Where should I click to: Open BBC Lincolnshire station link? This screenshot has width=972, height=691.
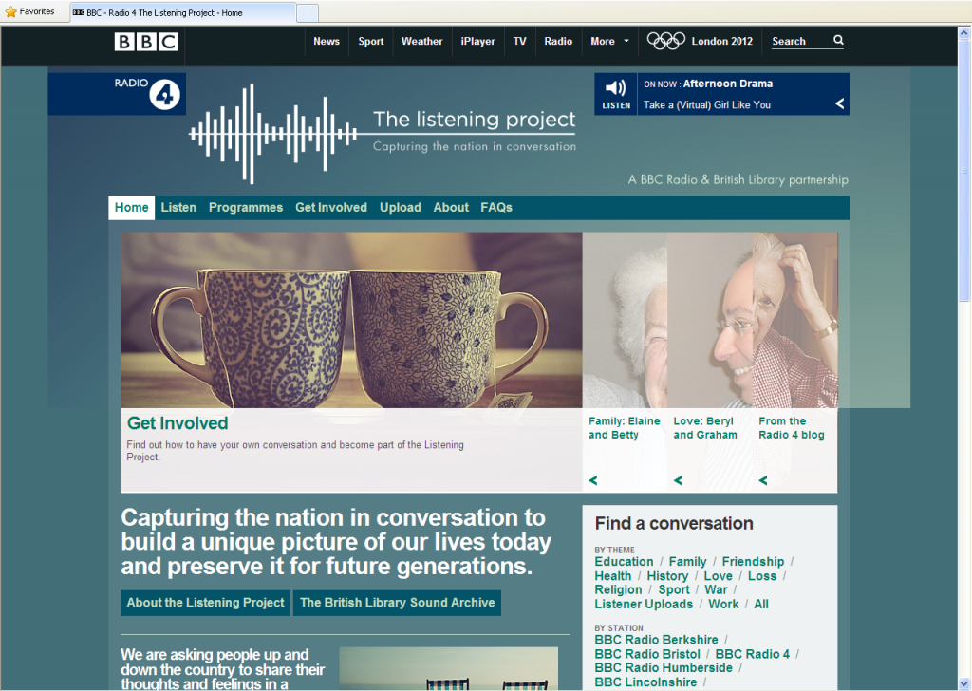tap(645, 682)
